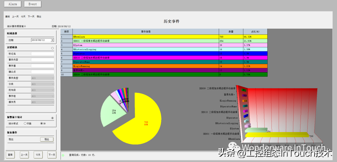Click the bottom 今天 button
Screen dimensions: 337x162
(38, 155)
